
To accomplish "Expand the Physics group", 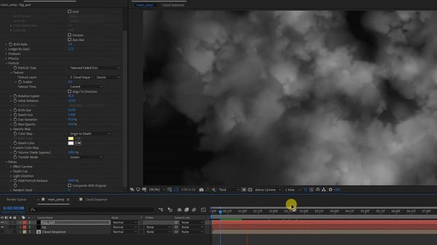I will pos(6,59).
